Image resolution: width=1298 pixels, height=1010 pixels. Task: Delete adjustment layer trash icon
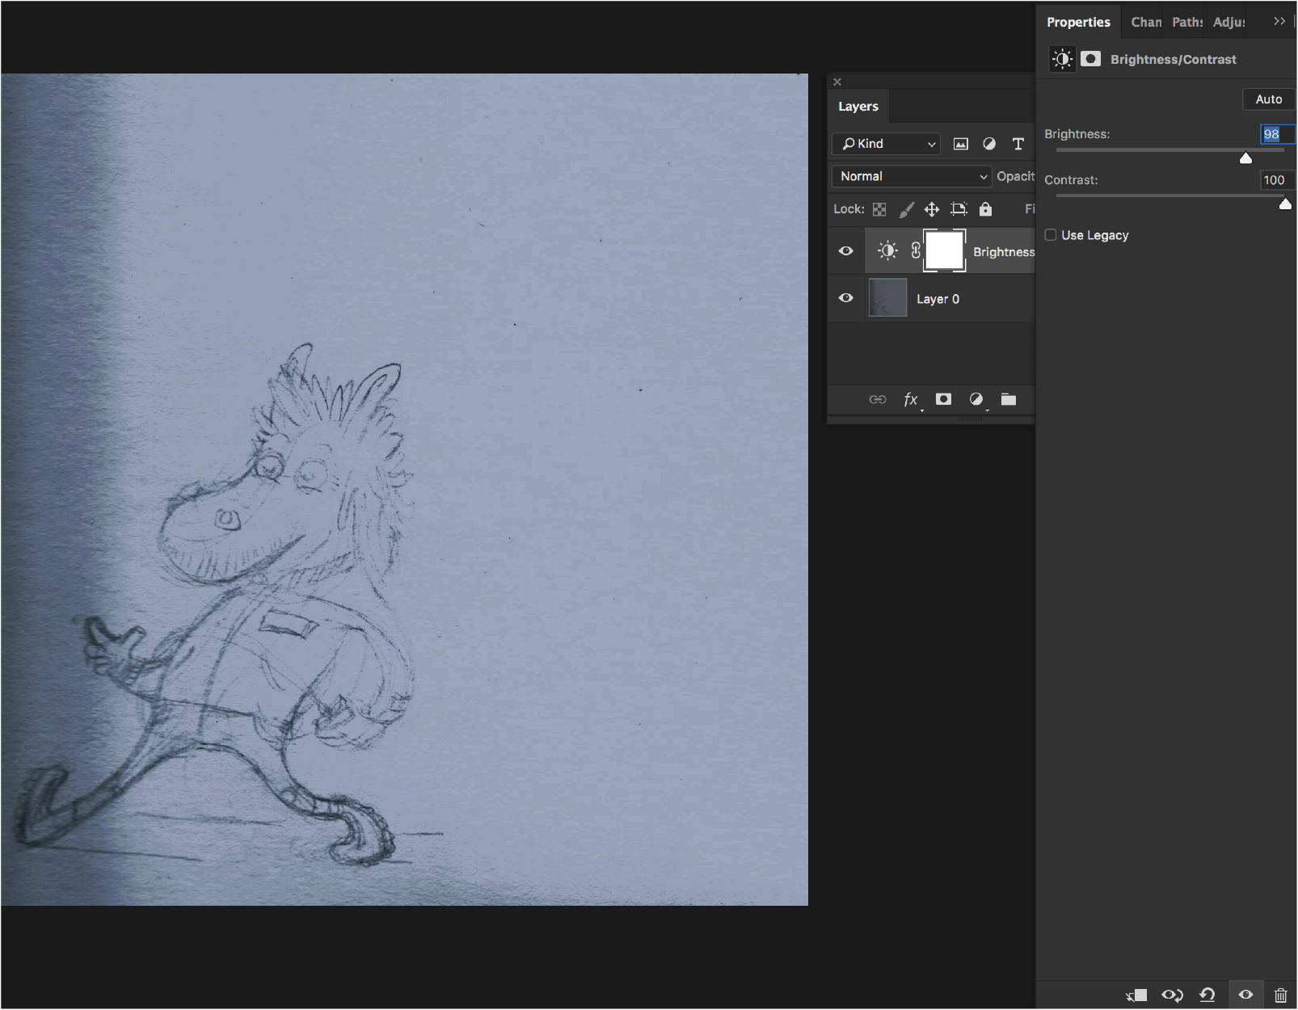click(1281, 995)
